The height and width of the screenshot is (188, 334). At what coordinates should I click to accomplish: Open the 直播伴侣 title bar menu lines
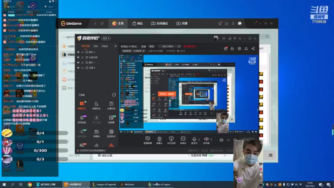(240, 38)
